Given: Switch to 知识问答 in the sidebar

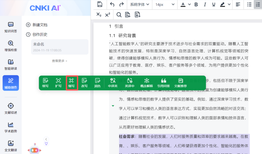Looking at the screenshot, I should 11,27.
